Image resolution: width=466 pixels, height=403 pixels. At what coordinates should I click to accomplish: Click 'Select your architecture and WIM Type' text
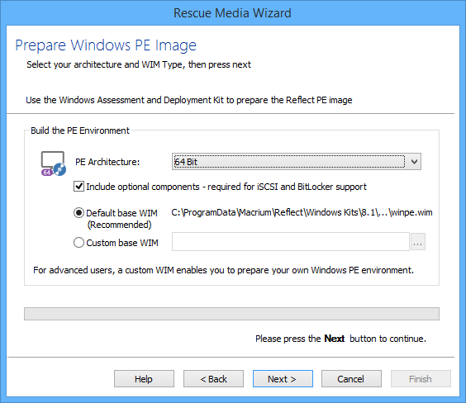[139, 64]
